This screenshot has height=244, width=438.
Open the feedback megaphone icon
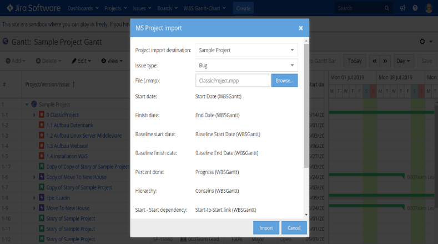pos(402,8)
